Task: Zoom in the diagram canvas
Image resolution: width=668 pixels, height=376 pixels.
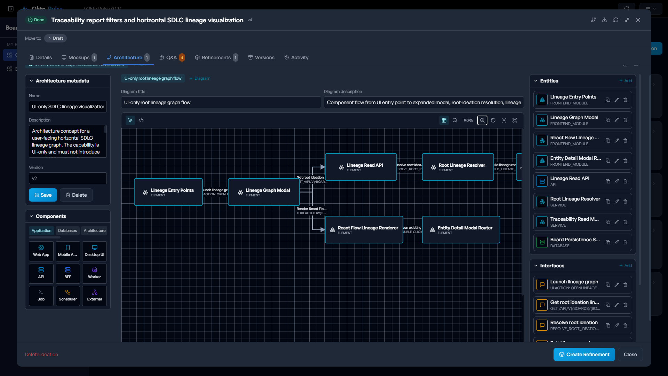Action: (482, 120)
